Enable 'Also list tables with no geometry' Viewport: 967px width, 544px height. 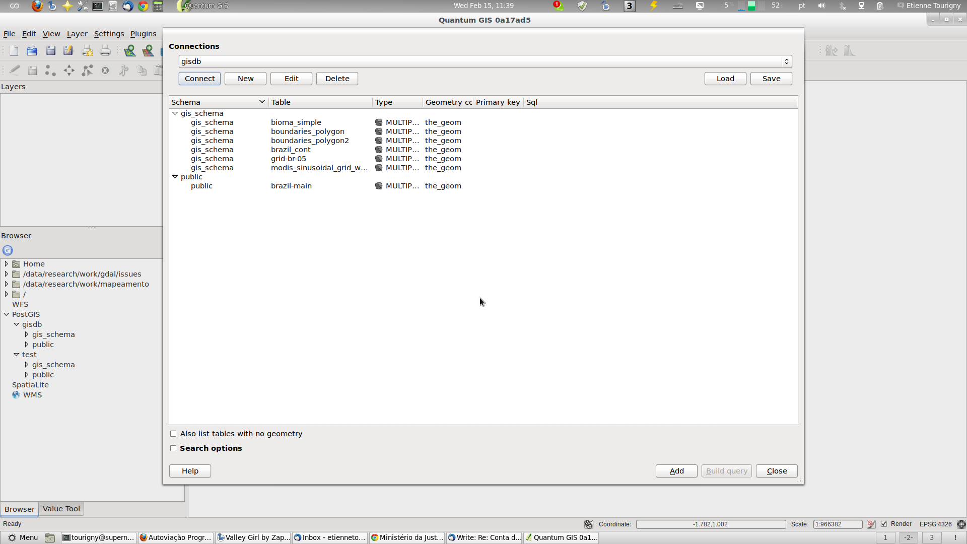173,434
